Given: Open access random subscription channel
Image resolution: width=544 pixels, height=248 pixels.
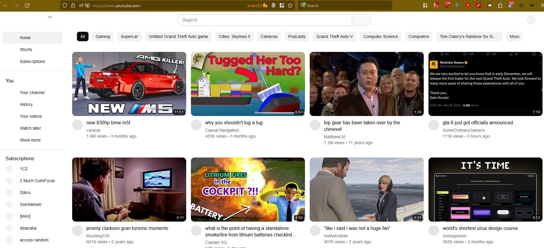Looking at the screenshot, I should 32,240.
